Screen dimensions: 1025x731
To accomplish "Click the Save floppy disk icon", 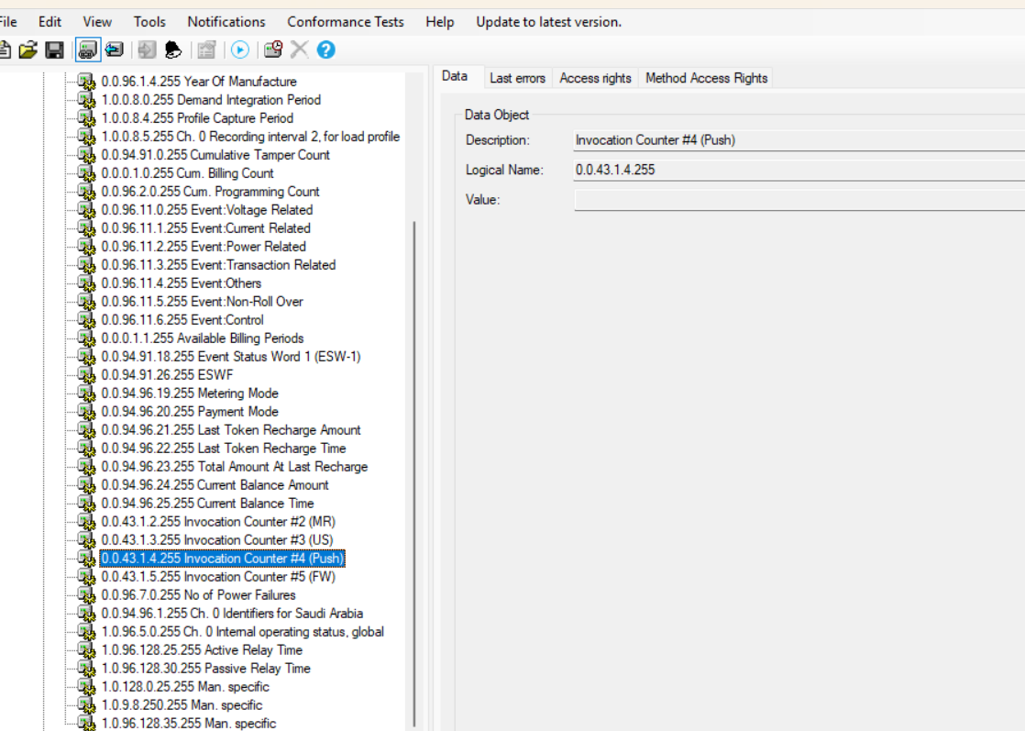I will pos(54,50).
